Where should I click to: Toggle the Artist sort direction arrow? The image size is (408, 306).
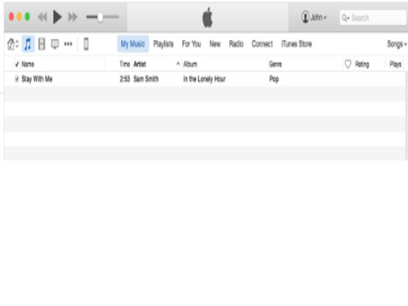178,63
